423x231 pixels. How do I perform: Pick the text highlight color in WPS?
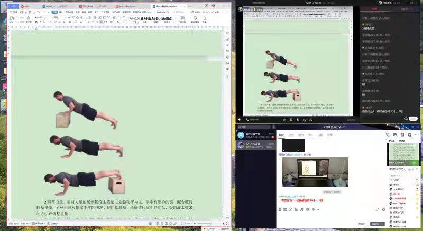pyautogui.click(x=70, y=22)
